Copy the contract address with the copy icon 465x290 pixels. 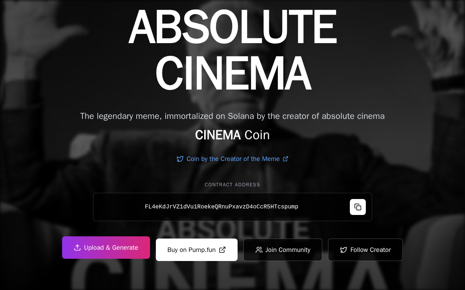[358, 207]
